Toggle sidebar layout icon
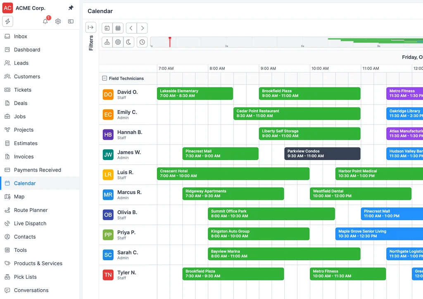Viewport: 423px width, 299px height. tap(71, 21)
